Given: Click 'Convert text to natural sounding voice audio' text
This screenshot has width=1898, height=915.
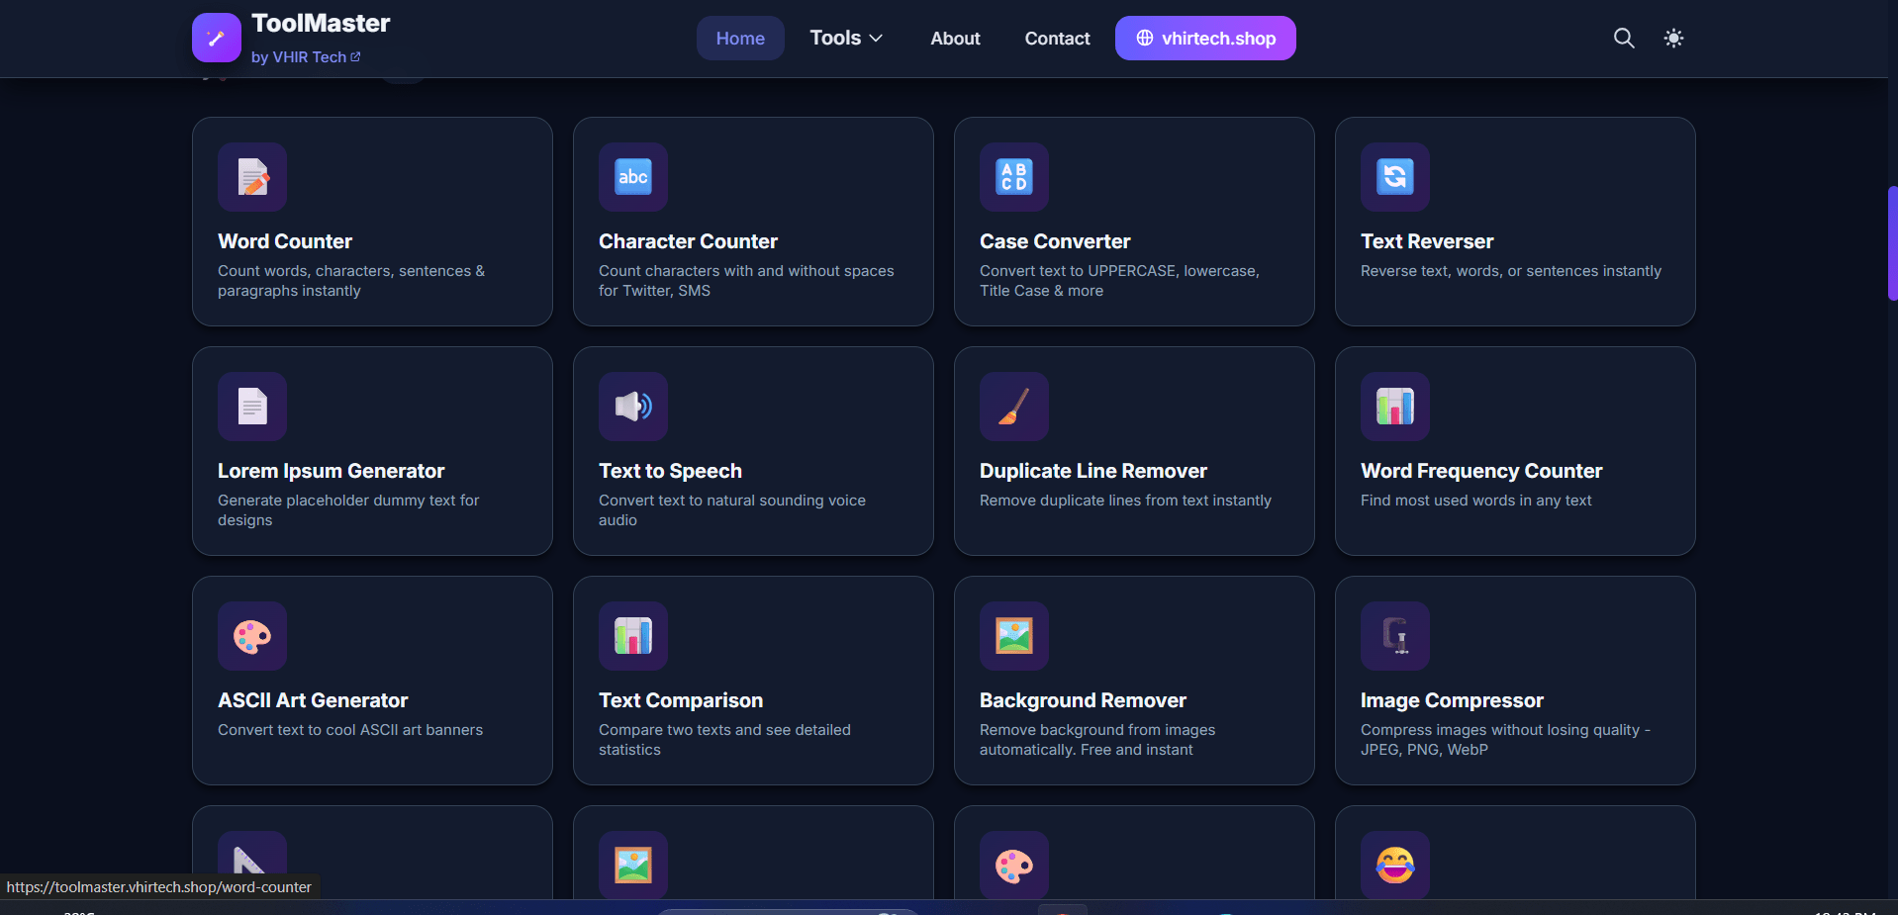Looking at the screenshot, I should (732, 510).
